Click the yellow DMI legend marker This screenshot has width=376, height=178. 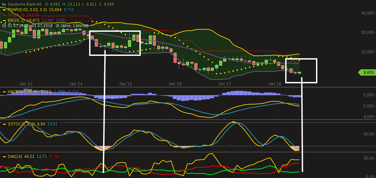click(4, 157)
